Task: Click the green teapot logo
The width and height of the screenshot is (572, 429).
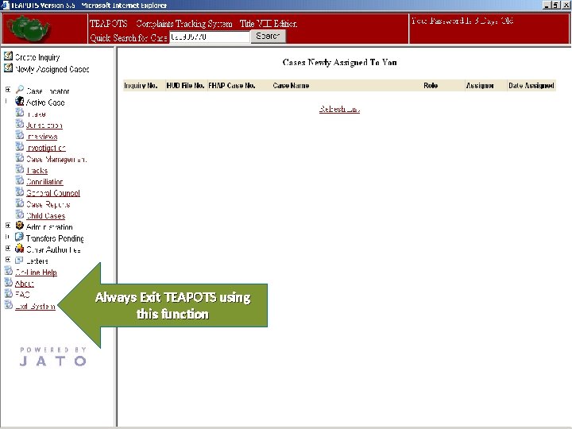Action: tap(29, 29)
